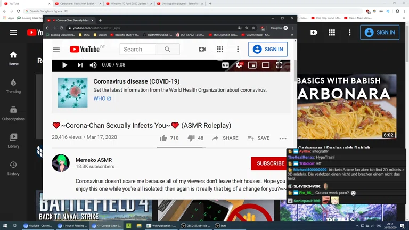Click the SHARE button
The height and width of the screenshot is (230, 409).
[x=225, y=138]
